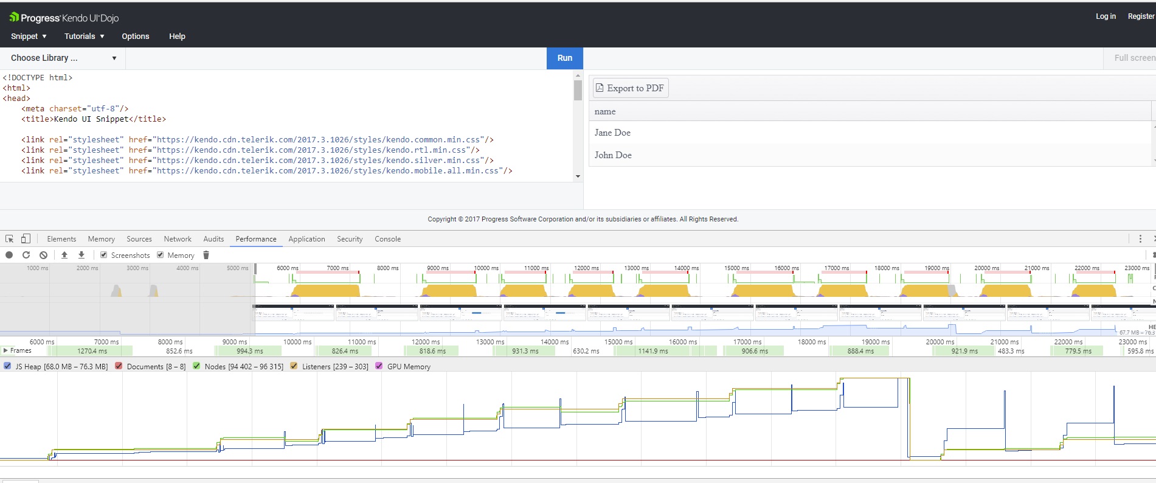Switch to the Network tab

pyautogui.click(x=177, y=239)
